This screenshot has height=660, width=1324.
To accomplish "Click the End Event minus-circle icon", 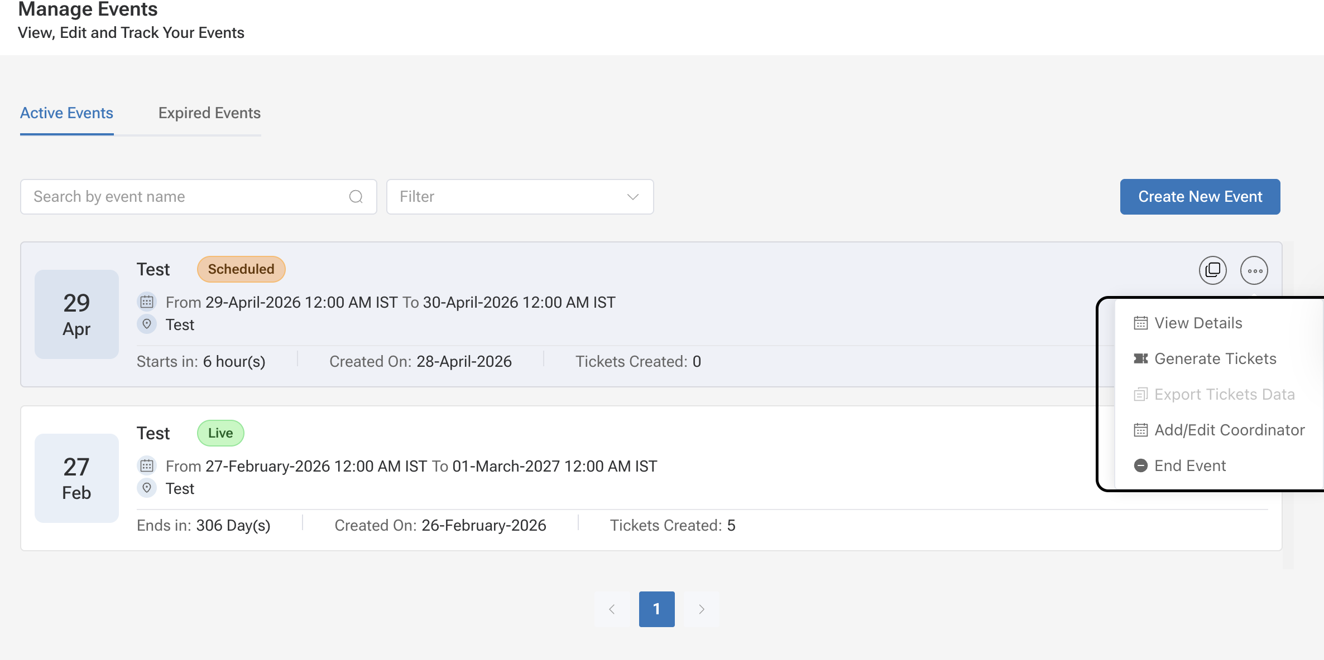I will [x=1140, y=466].
